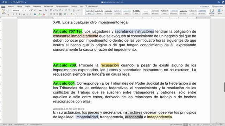Click Español (México) language in status bar
The height and width of the screenshot is (126, 225).
(x=36, y=125)
